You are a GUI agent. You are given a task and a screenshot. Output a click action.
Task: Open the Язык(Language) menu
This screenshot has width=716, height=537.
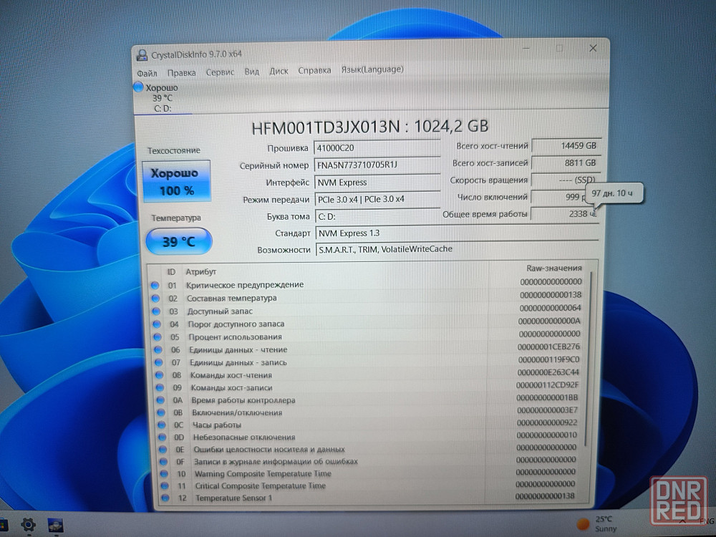click(x=372, y=69)
